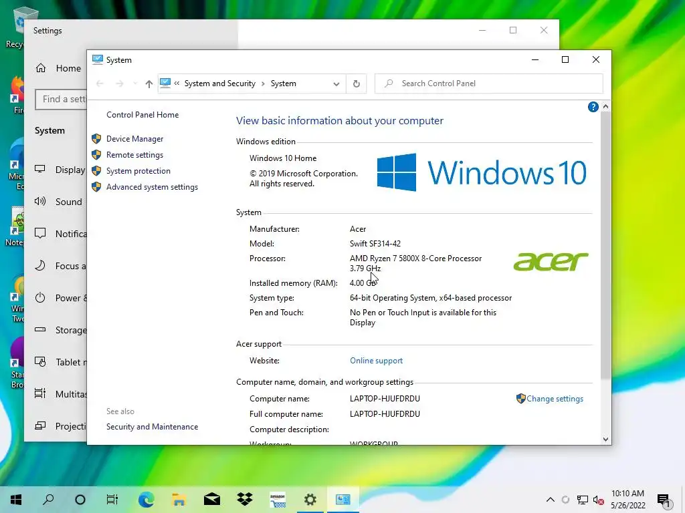The width and height of the screenshot is (685, 513).
Task: Click the shield icon next to Device Manager
Action: (x=96, y=139)
